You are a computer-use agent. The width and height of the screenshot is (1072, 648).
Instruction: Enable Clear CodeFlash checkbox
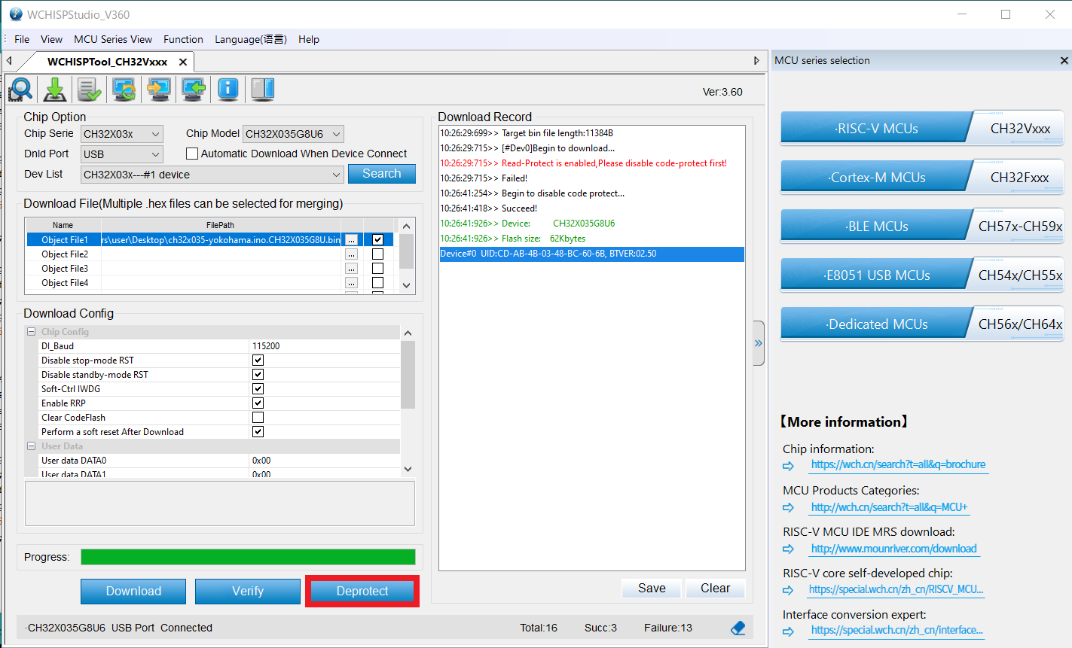258,418
